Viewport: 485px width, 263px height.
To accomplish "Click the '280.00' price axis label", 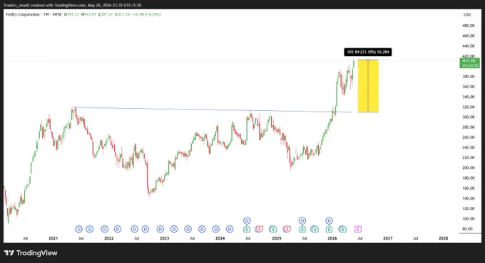I will point(469,127).
